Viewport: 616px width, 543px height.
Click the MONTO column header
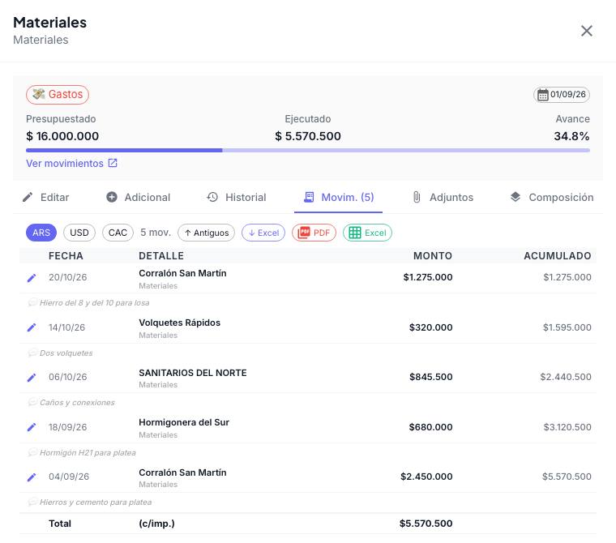tap(433, 256)
